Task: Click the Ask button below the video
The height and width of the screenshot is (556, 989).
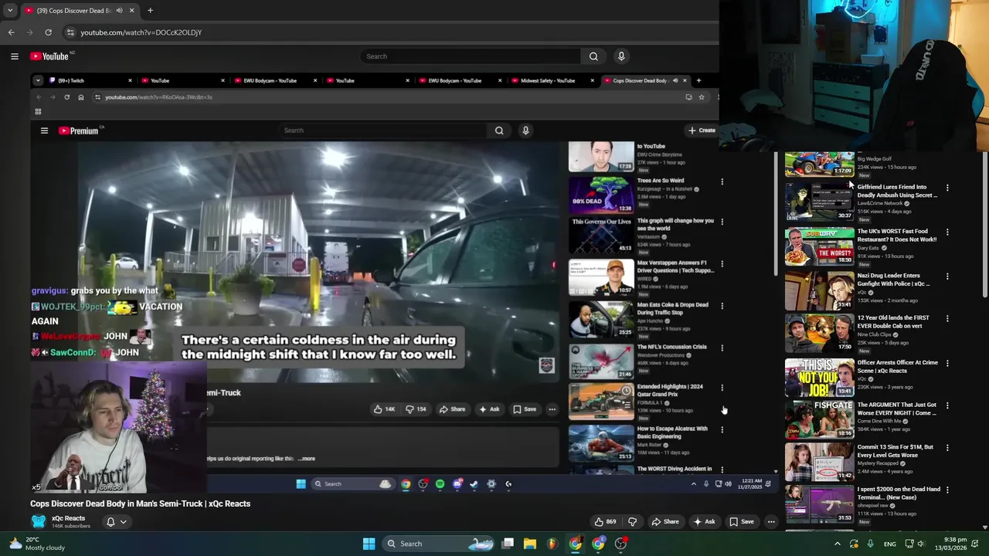Action: 704,522
